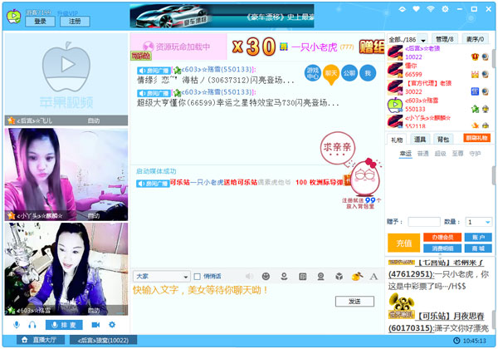
Task: Click the gold crown badge beside user 66599
Action: (x=475, y=75)
